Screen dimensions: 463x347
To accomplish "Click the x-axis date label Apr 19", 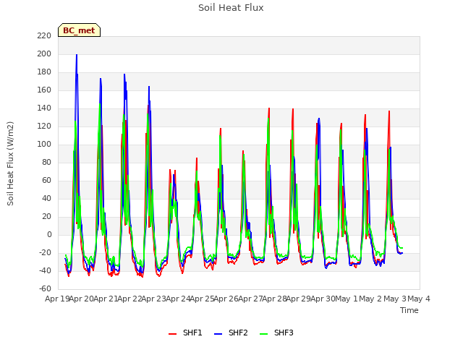I will click(57, 299).
